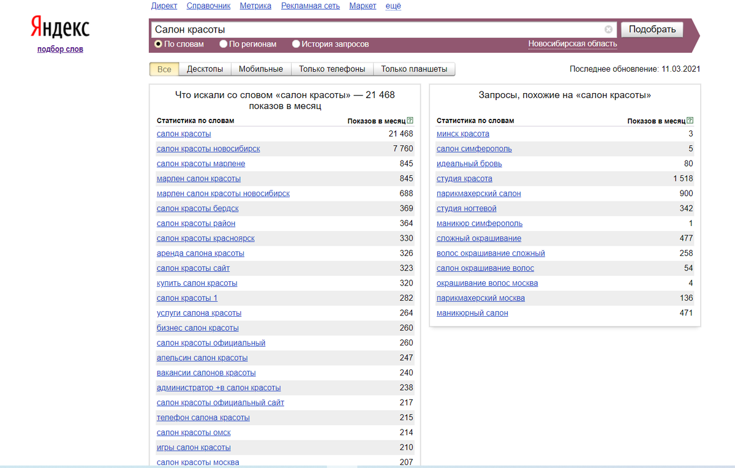Open 'бизнес салон красоты' keyword link
The height and width of the screenshot is (468, 735).
point(198,328)
